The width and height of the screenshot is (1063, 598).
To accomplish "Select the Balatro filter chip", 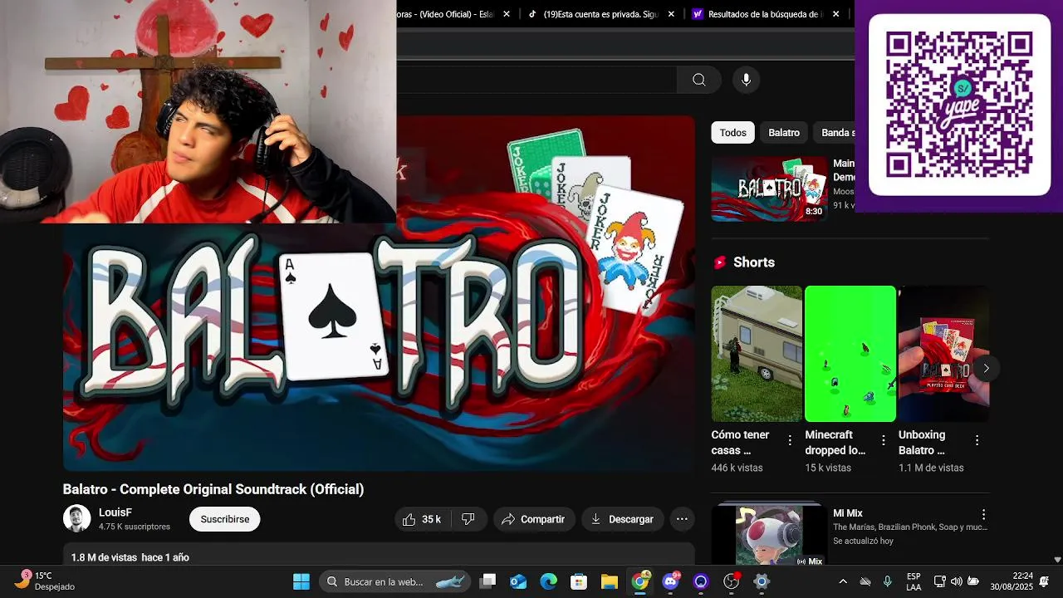I will (x=784, y=133).
